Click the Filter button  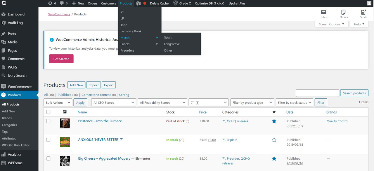(321, 102)
